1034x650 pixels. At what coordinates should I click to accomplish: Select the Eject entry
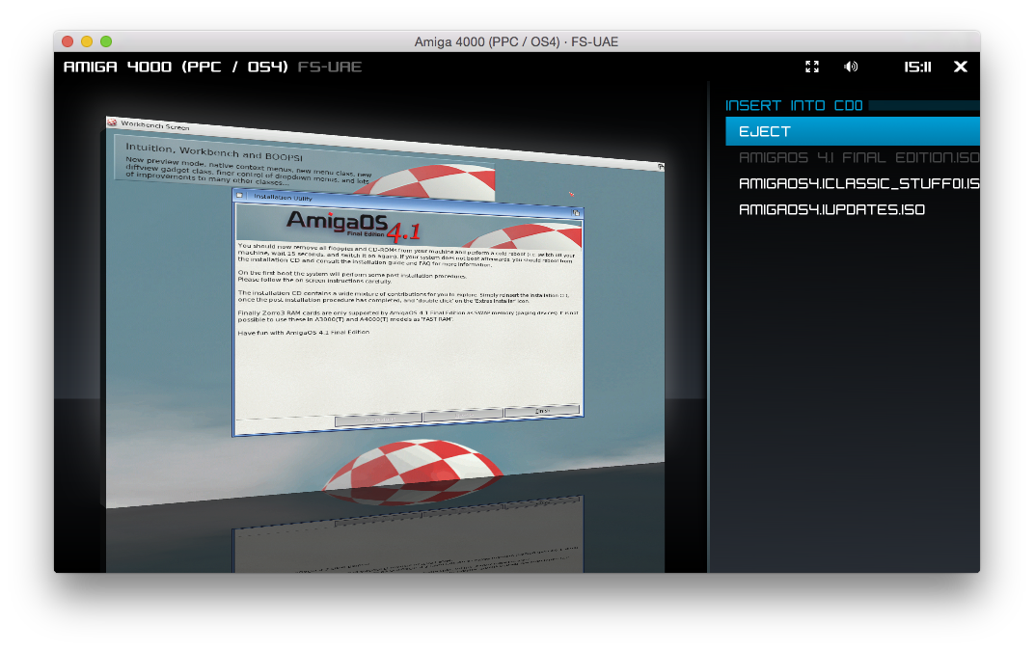[x=853, y=131]
